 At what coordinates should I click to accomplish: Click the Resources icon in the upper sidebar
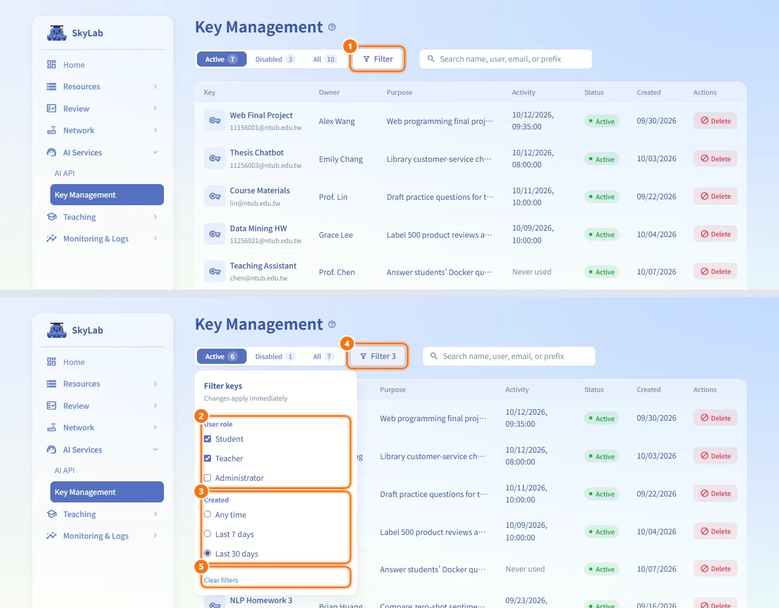click(51, 87)
